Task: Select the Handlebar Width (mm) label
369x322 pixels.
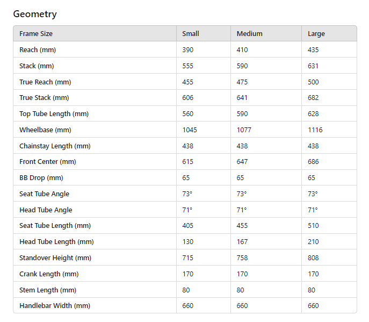Action: point(55,306)
